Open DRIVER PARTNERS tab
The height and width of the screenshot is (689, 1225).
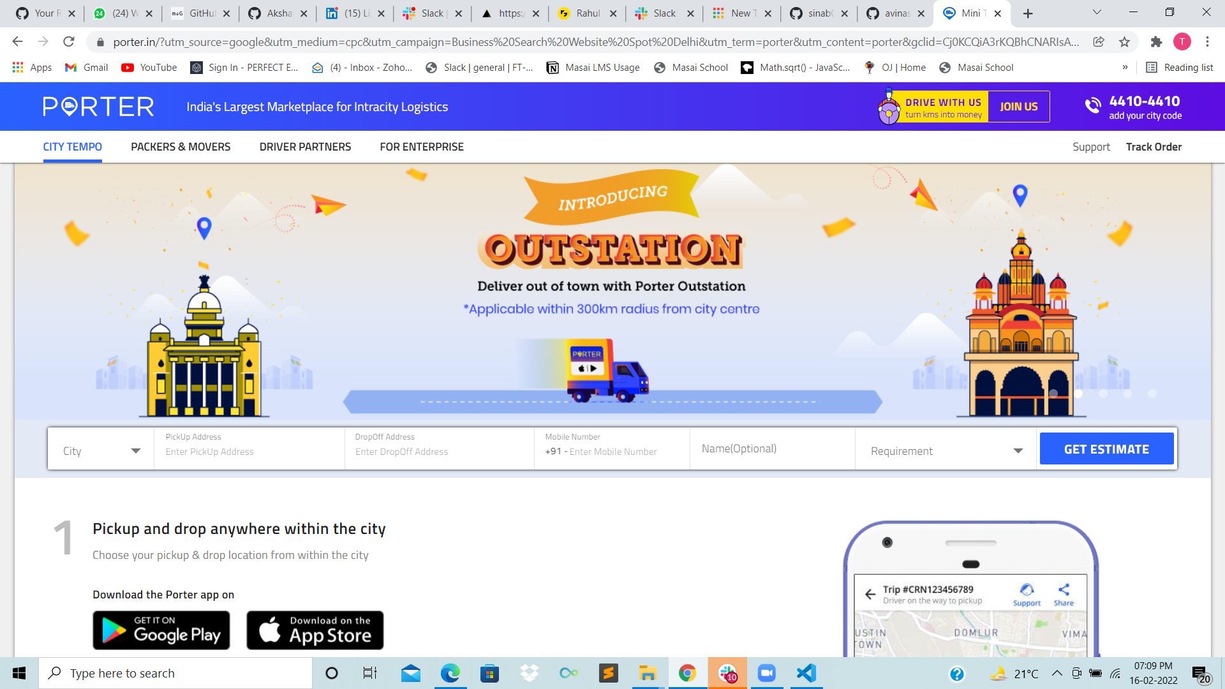pyautogui.click(x=305, y=147)
